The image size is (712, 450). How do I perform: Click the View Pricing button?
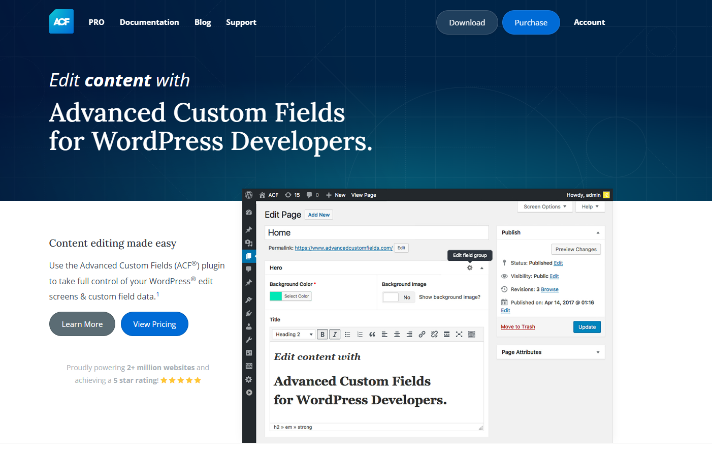[x=154, y=324]
